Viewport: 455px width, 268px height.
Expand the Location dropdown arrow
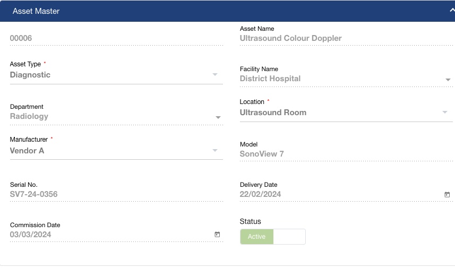(x=445, y=112)
